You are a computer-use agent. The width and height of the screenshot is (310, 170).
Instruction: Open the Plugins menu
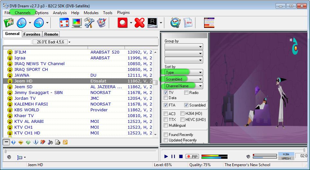tap(123, 13)
